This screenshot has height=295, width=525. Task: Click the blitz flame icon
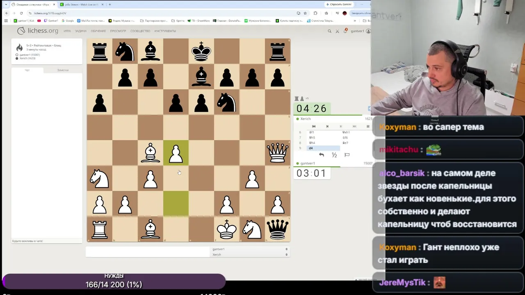19,48
